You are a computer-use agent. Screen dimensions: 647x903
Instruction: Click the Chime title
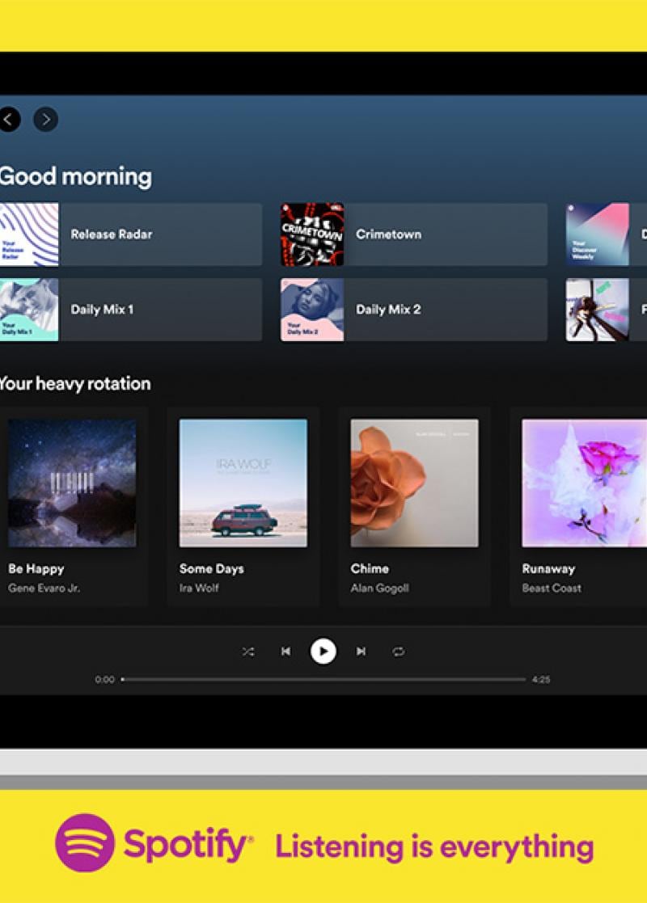(370, 568)
